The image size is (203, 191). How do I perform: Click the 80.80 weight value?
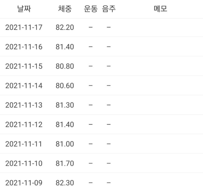tap(65, 66)
